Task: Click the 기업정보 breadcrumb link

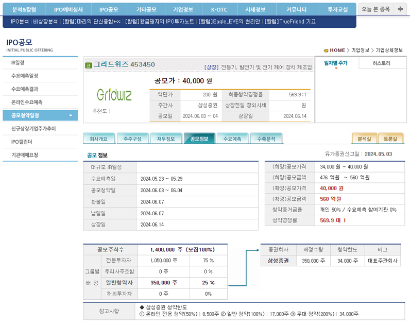Action: (x=360, y=50)
